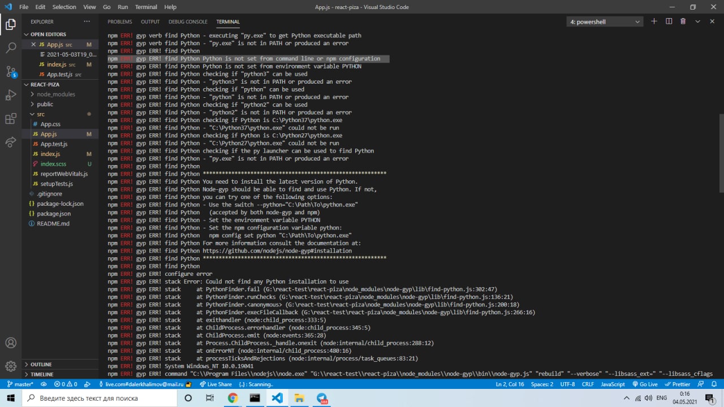Expand the node_modules folder
Screen dimensions: 724x407
click(x=60, y=94)
